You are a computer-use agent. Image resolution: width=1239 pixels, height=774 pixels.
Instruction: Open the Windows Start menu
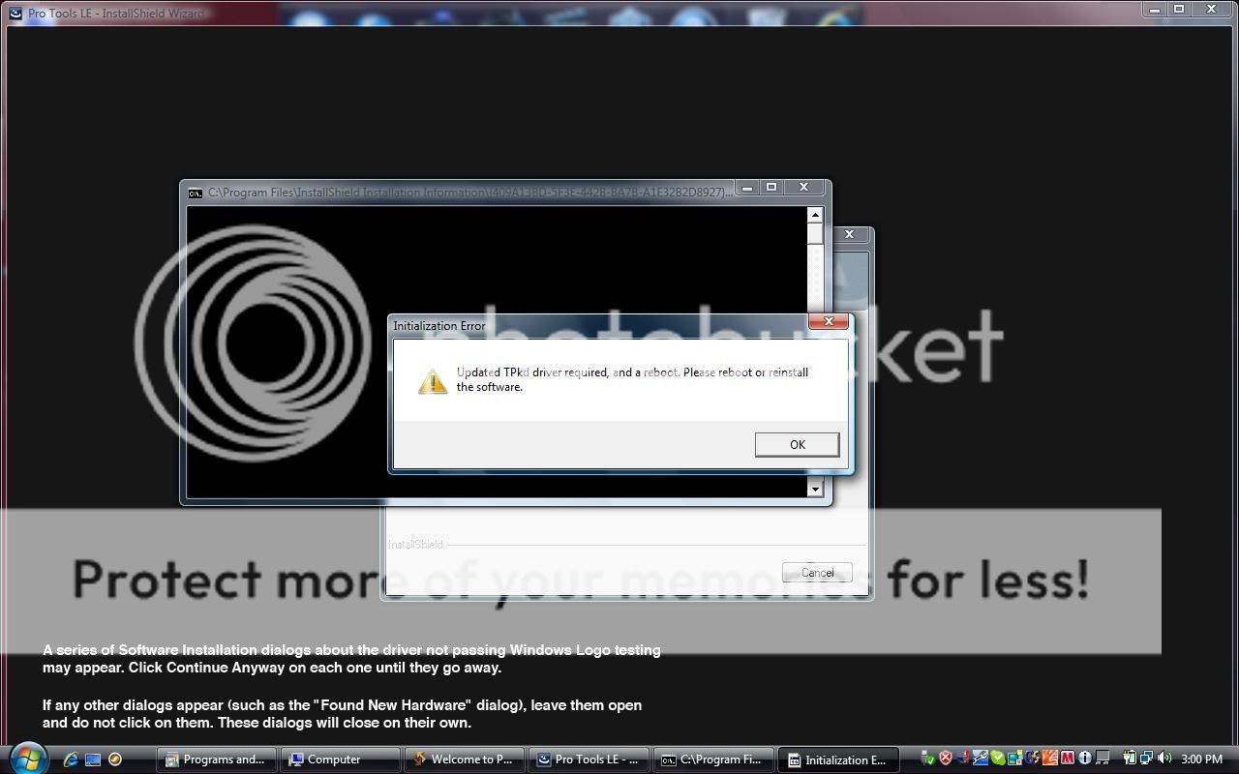pyautogui.click(x=26, y=759)
